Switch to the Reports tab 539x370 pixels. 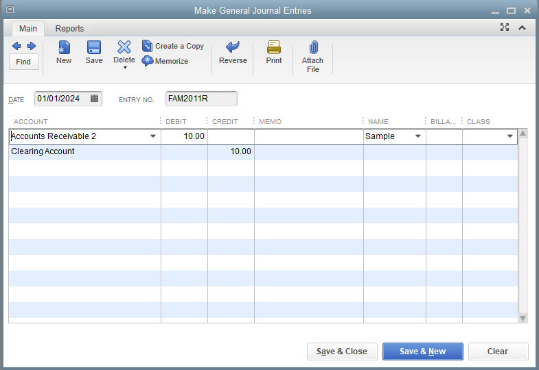(x=69, y=29)
